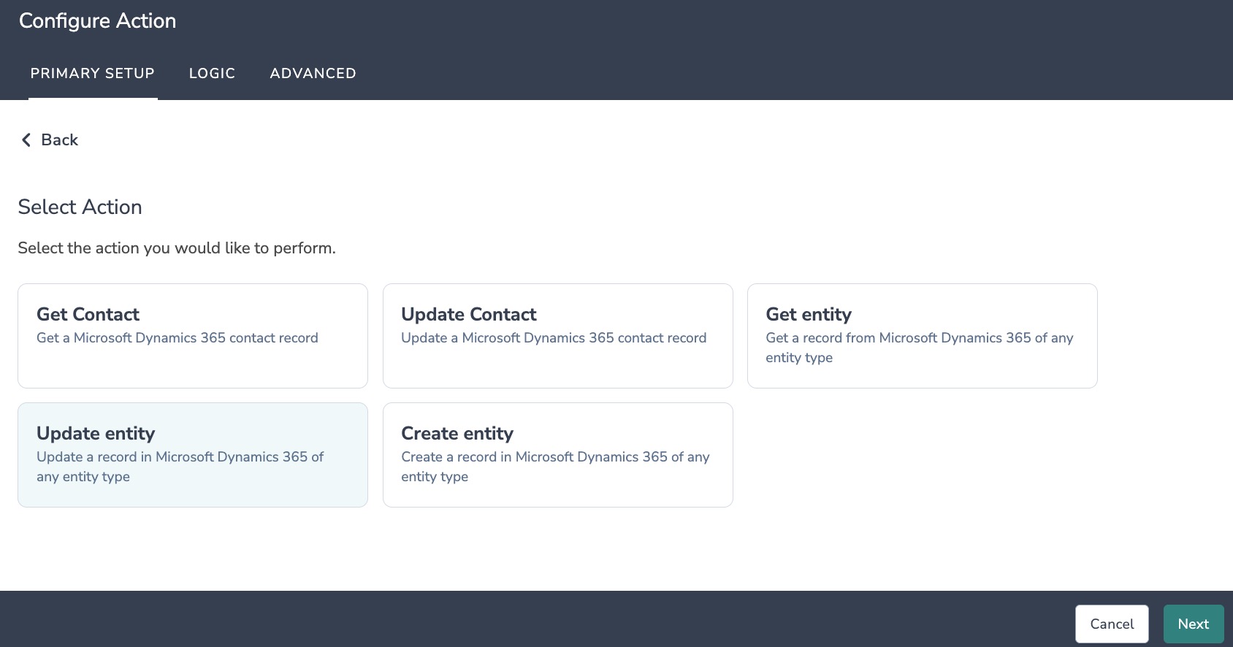This screenshot has height=647, width=1233.
Task: Click the Select Action heading
Action: (x=80, y=207)
